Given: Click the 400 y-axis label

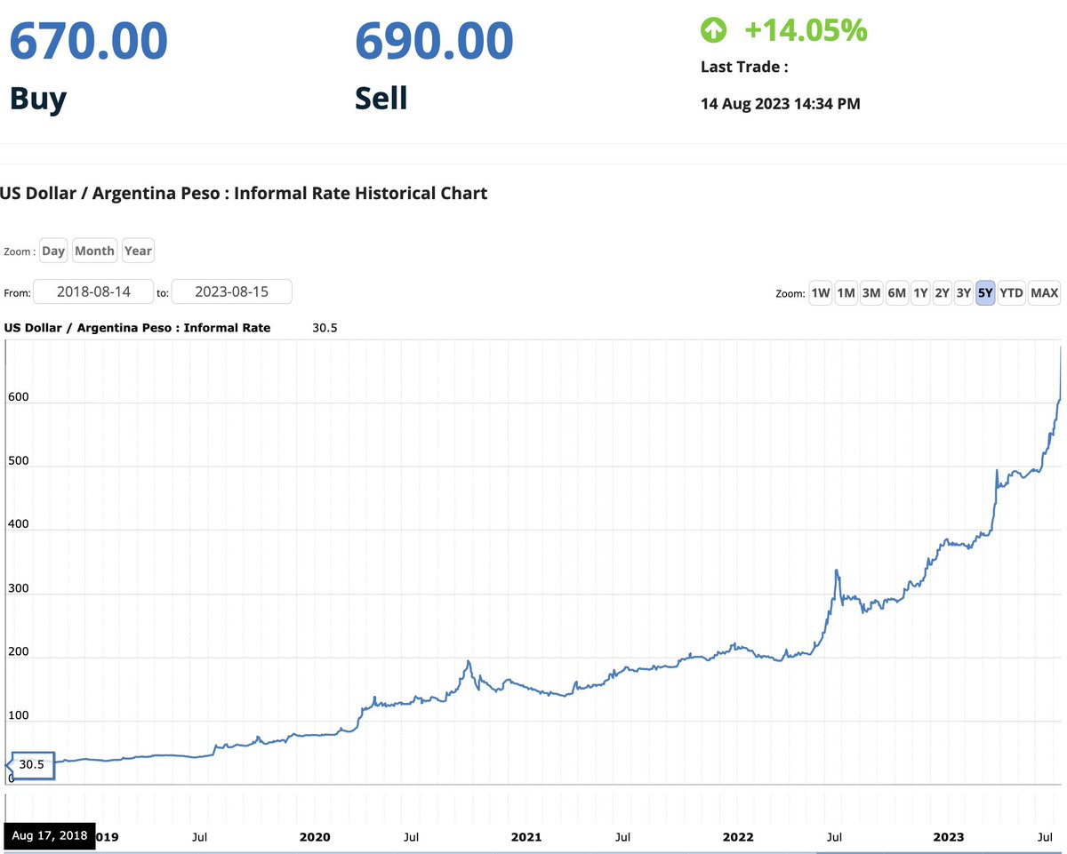Looking at the screenshot, I should (19, 524).
